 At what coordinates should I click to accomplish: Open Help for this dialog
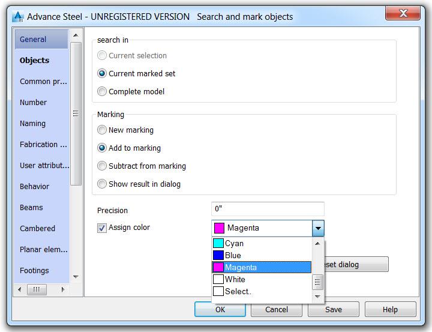(391, 309)
